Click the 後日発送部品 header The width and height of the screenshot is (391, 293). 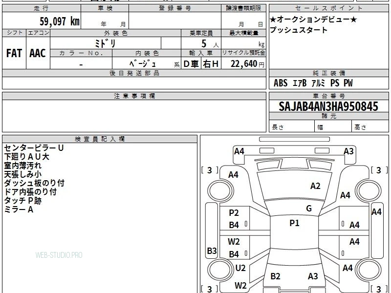coord(134,73)
